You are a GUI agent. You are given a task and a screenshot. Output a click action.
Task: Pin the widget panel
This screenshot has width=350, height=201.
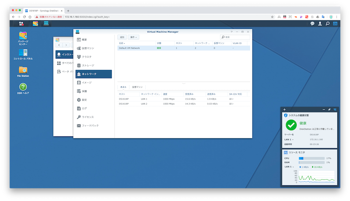[x=329, y=109]
